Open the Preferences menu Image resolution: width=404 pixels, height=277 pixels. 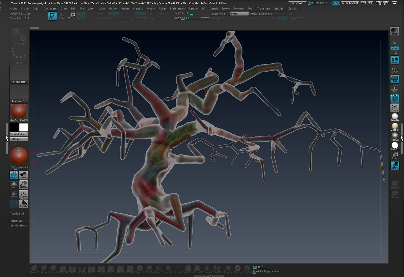tap(177, 9)
